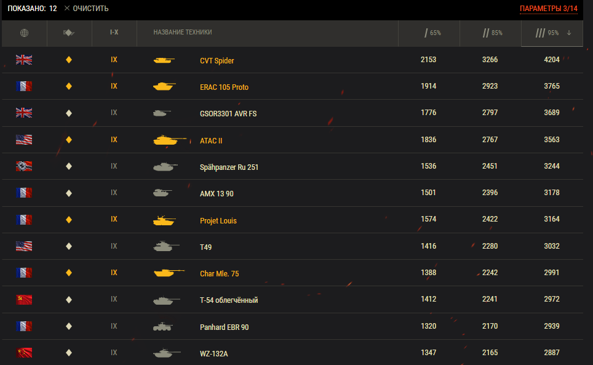Select the Panhard EBR 90 name
The height and width of the screenshot is (365, 593).
225,327
